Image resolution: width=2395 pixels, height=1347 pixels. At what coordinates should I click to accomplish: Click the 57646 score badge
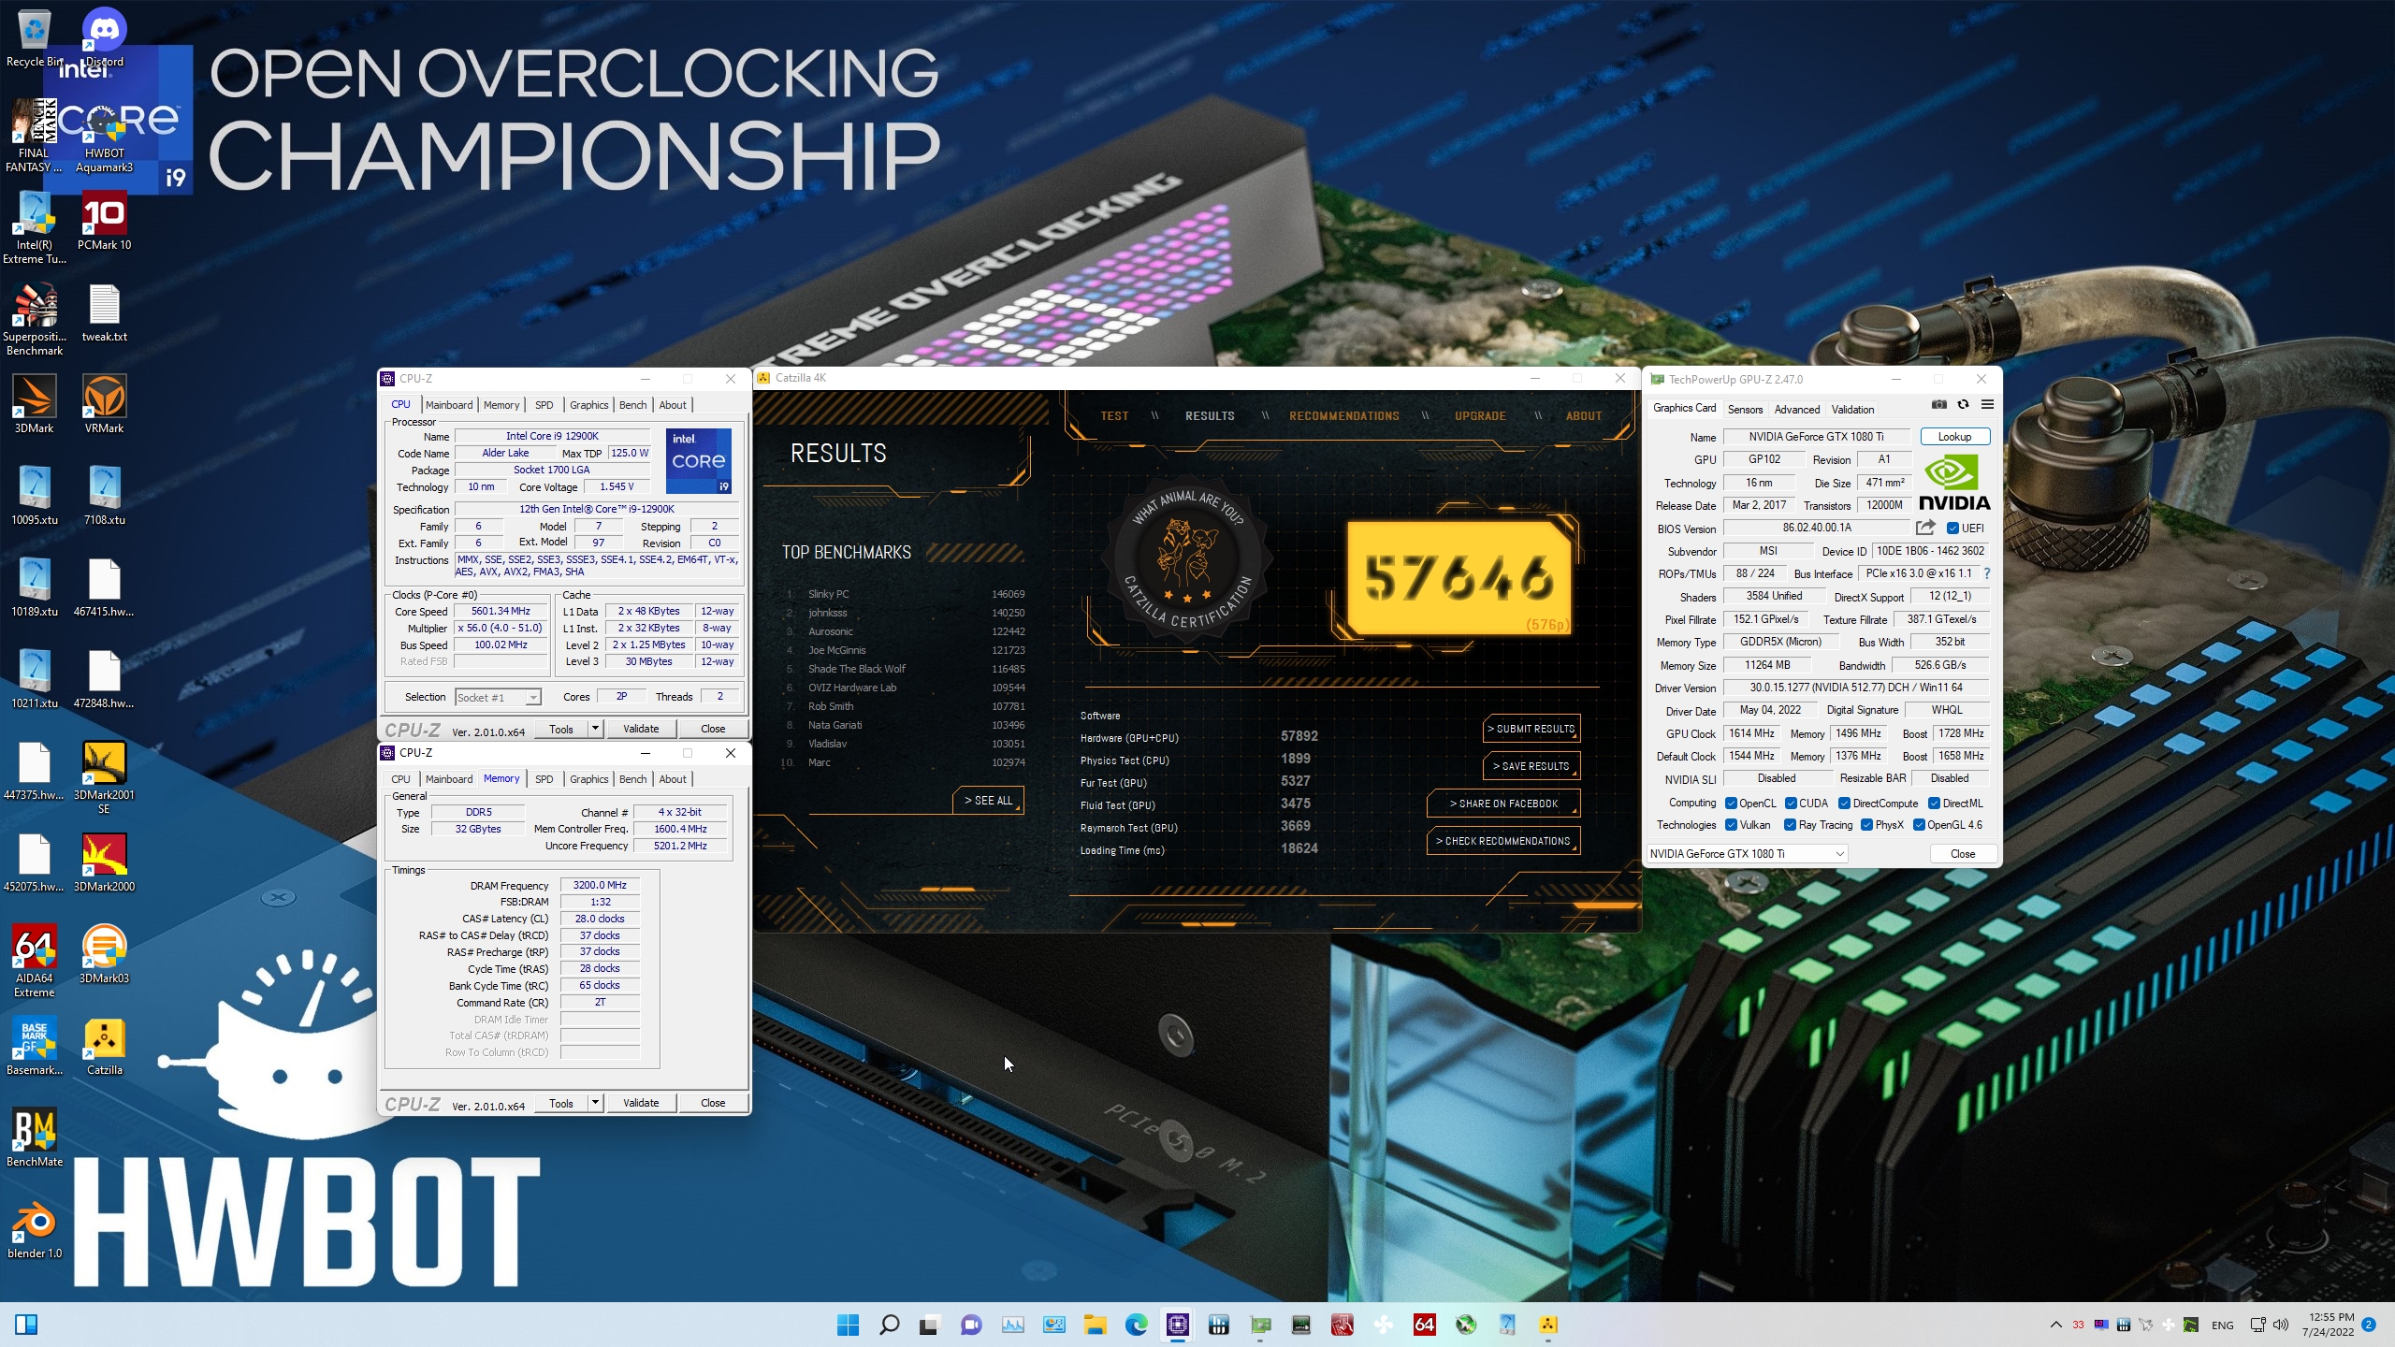(1459, 577)
